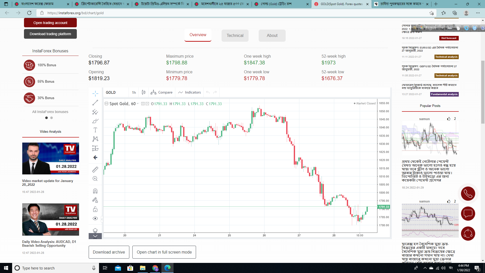Switch to the চাহিদা পুনরুদ্ধারের browser tab
The height and width of the screenshot is (273, 485).
tap(402, 4)
